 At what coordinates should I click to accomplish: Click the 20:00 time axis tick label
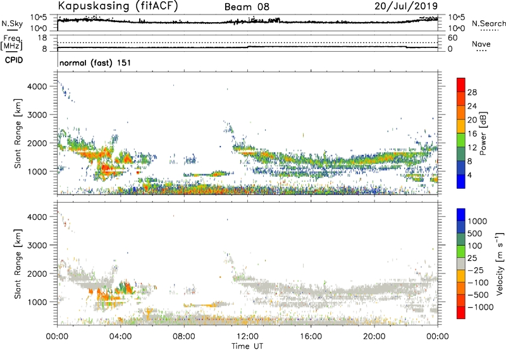[374, 337]
